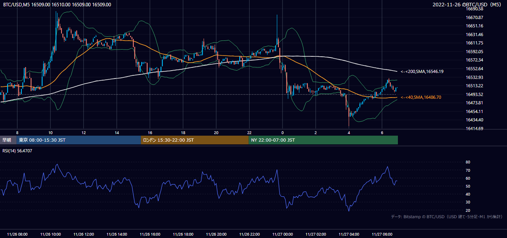Click time axis label 11/26 22:00
Viewport: 507px width, 238px height.
pos(250,234)
